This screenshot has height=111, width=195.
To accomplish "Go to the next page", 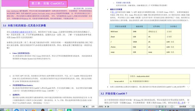I will coord(105,106).
